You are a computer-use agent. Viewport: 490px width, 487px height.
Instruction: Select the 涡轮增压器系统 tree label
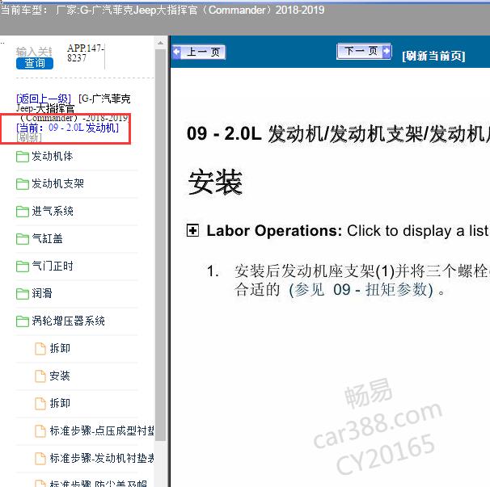[68, 321]
